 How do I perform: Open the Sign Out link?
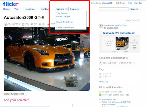click(138, 3)
